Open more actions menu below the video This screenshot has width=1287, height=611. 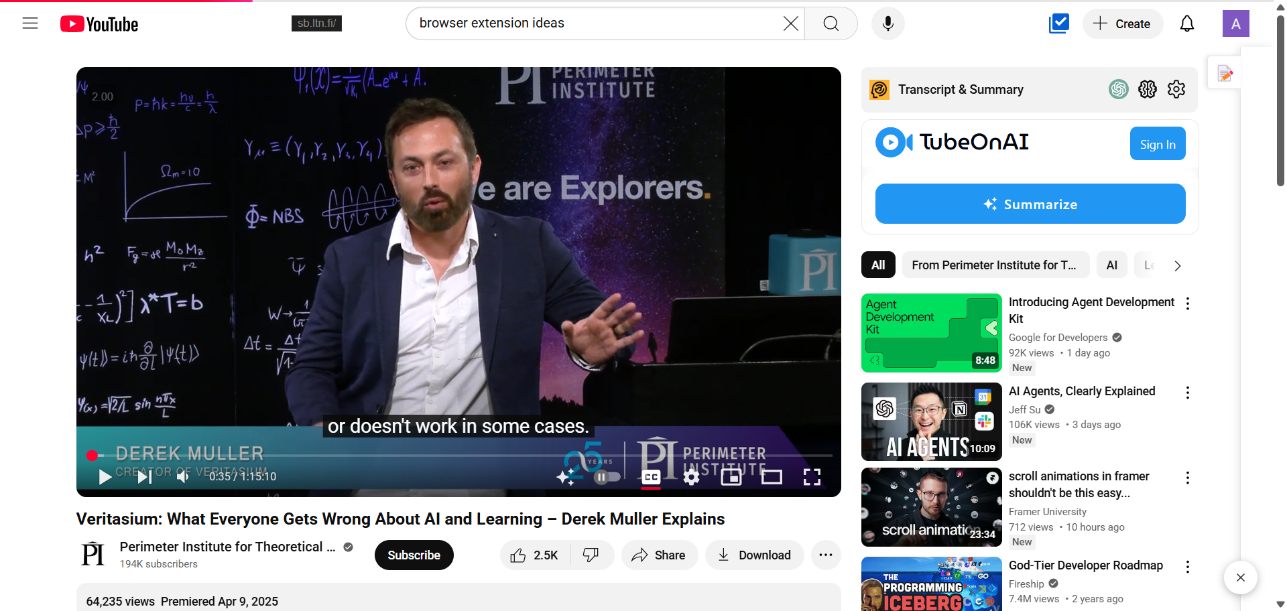tap(826, 555)
